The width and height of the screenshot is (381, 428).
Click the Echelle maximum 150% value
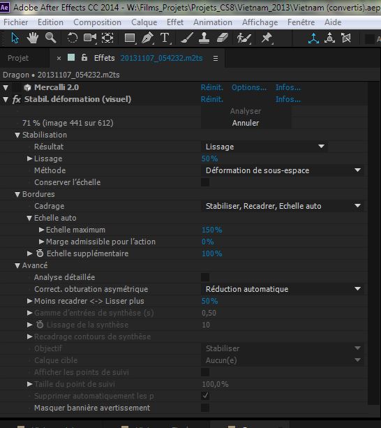(211, 230)
